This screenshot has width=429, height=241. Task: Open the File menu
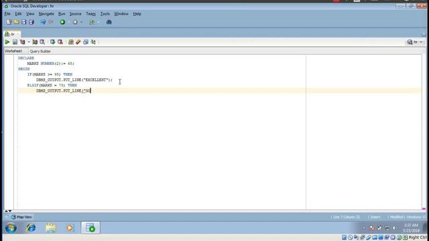click(x=7, y=13)
